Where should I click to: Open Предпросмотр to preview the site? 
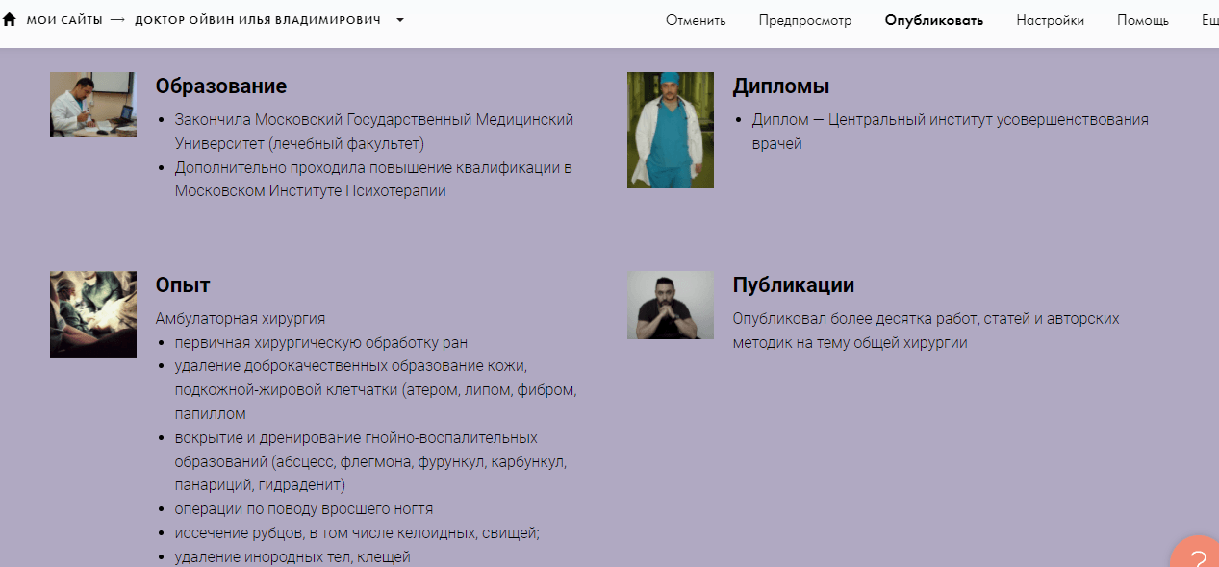(x=804, y=18)
